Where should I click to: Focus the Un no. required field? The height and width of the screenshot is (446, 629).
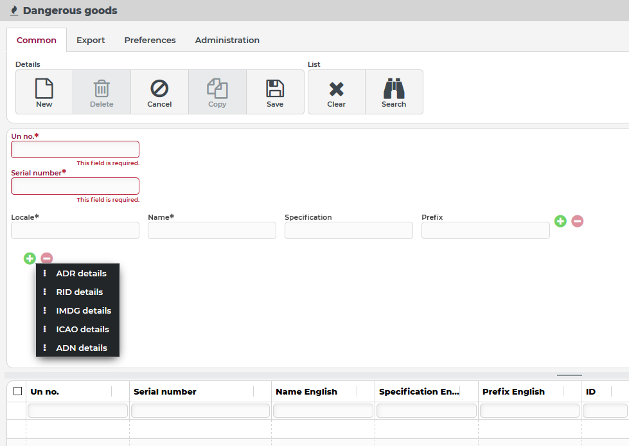tap(75, 150)
